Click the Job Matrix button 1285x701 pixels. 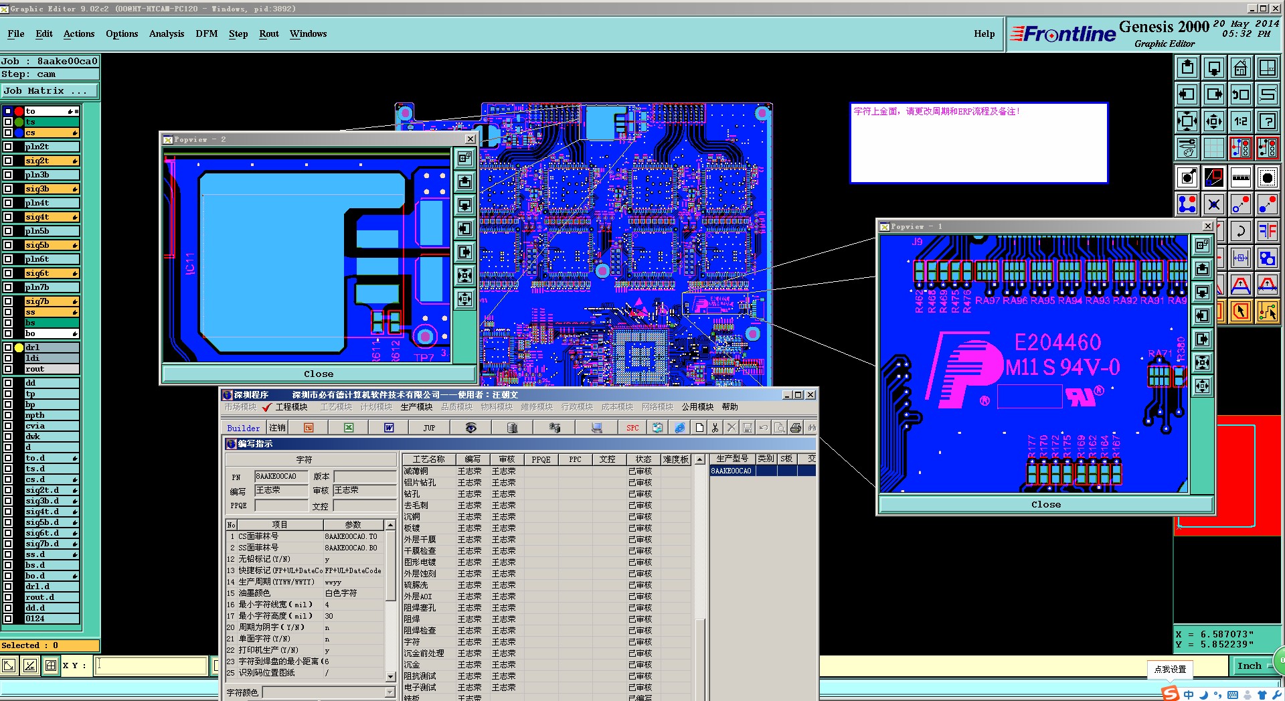50,91
